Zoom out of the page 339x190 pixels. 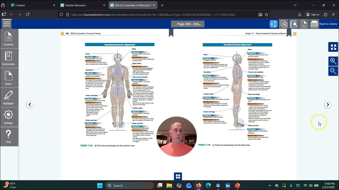tap(333, 71)
